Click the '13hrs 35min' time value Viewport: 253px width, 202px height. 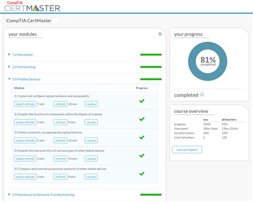(x=230, y=129)
